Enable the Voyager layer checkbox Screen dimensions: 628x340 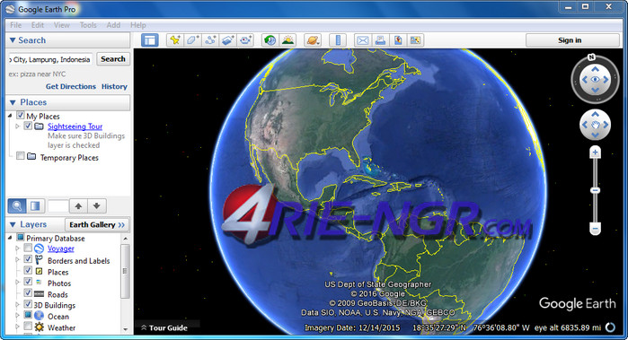(28, 248)
